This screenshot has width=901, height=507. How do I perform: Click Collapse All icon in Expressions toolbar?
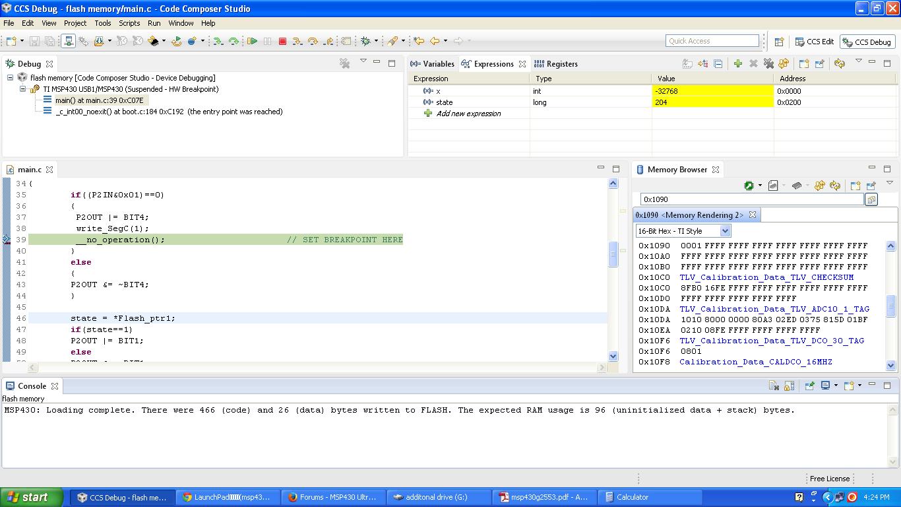[x=718, y=63]
